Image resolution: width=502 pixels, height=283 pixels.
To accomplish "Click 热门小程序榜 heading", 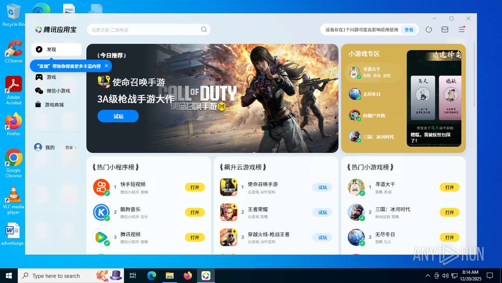I will (x=116, y=167).
